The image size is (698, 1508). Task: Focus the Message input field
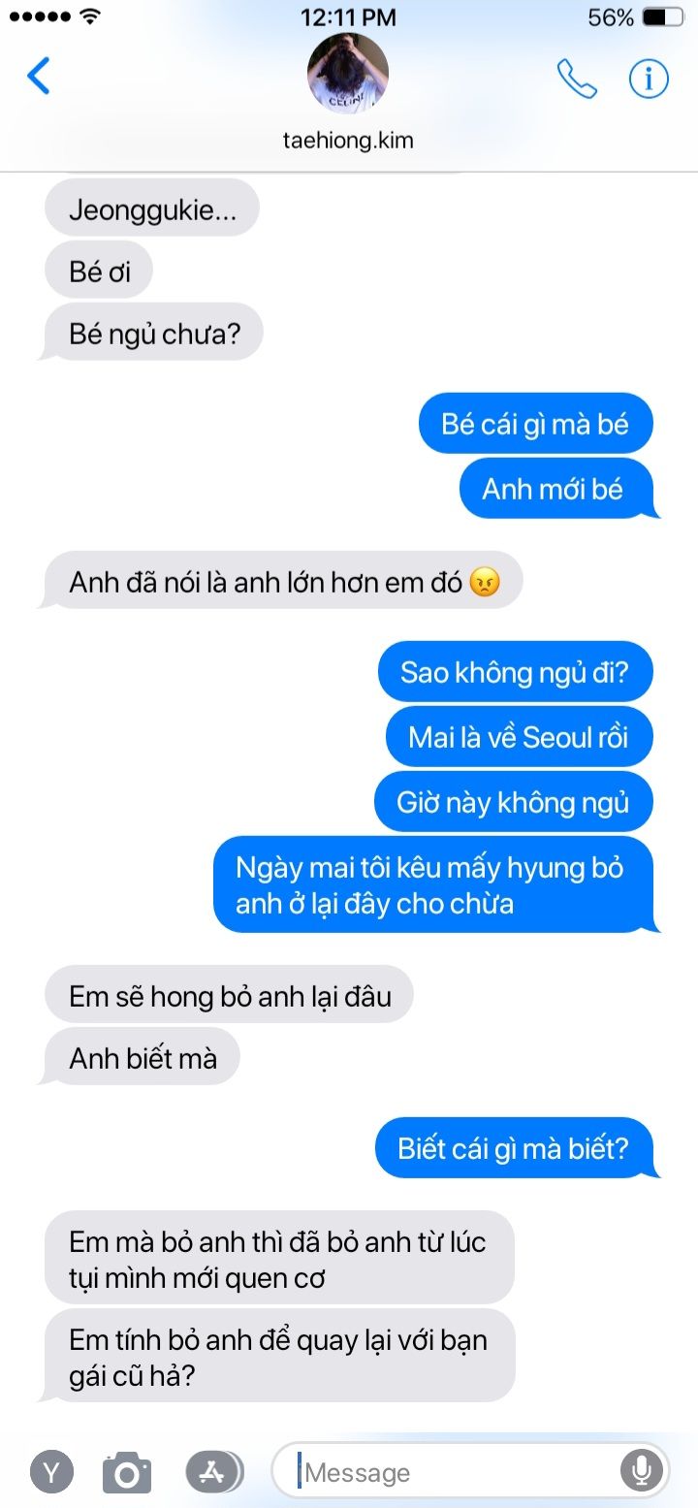470,1471
